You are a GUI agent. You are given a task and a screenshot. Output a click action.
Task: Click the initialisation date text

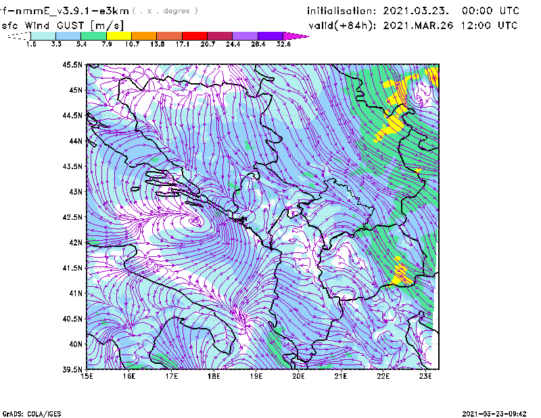(x=413, y=11)
